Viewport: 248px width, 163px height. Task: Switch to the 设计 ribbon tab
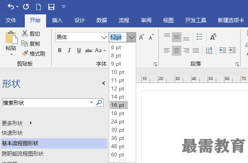click(x=80, y=20)
